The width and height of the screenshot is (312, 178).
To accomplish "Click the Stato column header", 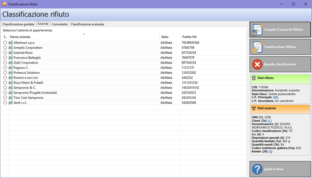I will [165, 37].
